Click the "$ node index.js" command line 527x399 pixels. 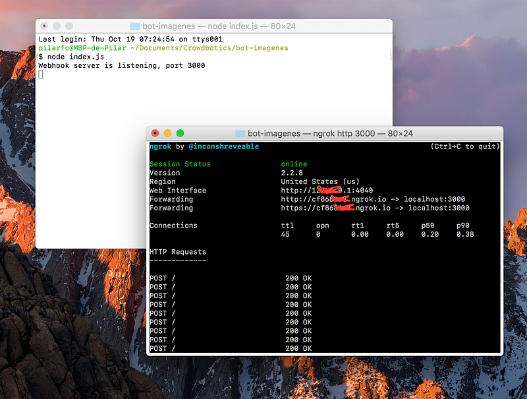tap(71, 57)
